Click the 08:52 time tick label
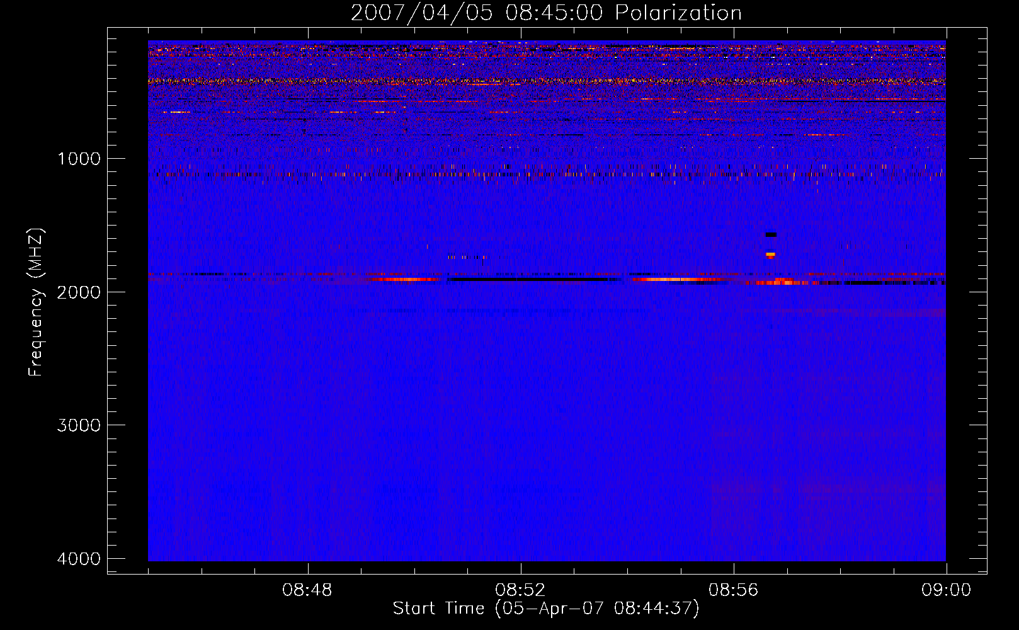The width and height of the screenshot is (1019, 630). (520, 590)
